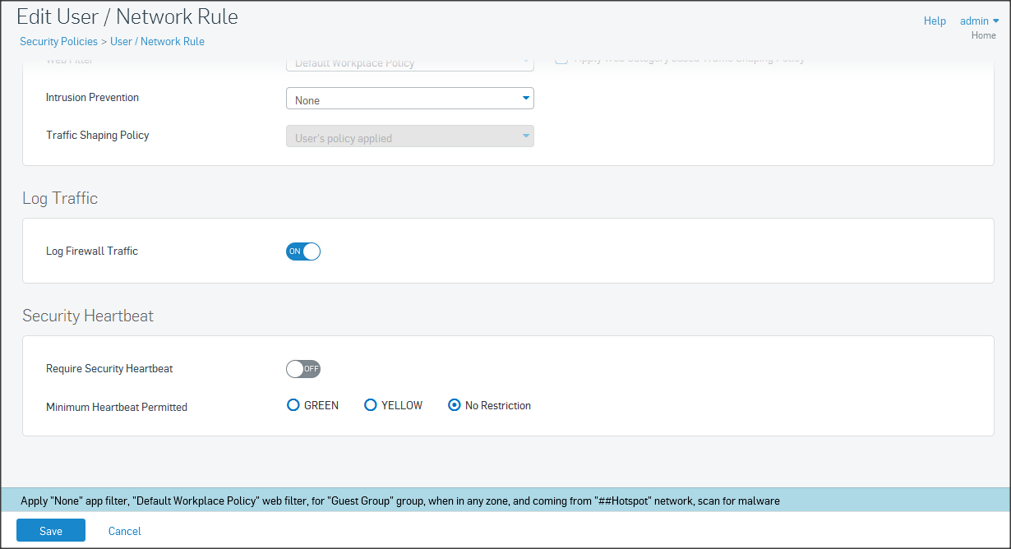1011x549 pixels.
Task: Click the User / Network Rule breadcrumb
Action: pyautogui.click(x=157, y=41)
